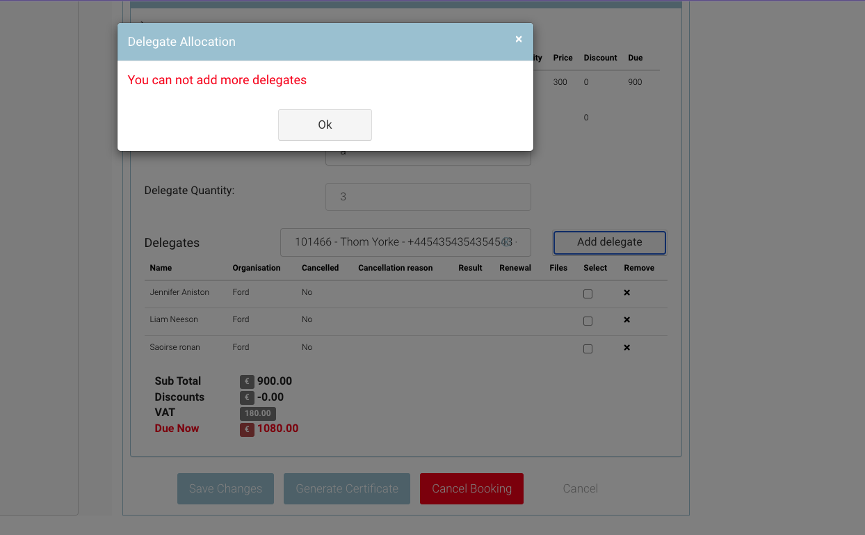Image resolution: width=865 pixels, height=535 pixels.
Task: Click the red euro icon beside Due Now
Action: pos(247,429)
